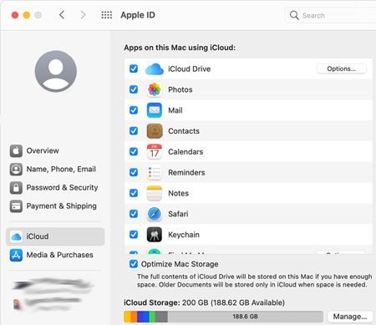Viewport: 376px width, 325px height.
Task: Click the user profile avatar
Action: (56, 71)
